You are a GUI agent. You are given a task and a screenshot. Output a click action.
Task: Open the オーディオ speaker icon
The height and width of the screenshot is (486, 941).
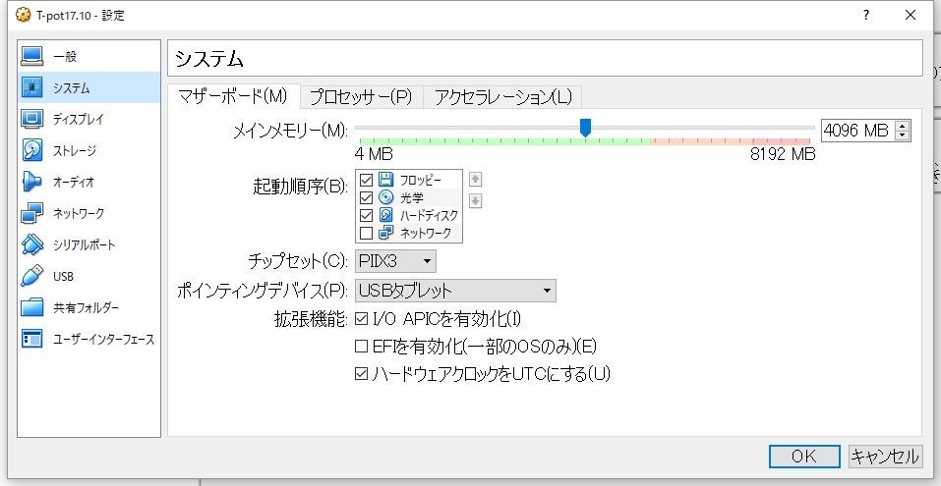point(31,181)
